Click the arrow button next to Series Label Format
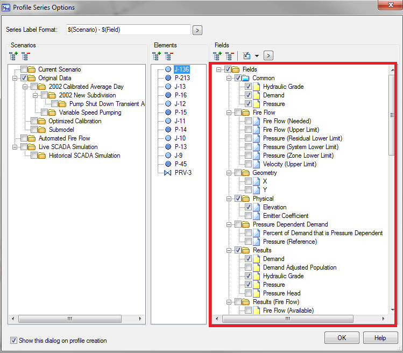The image size is (403, 353). tap(197, 30)
